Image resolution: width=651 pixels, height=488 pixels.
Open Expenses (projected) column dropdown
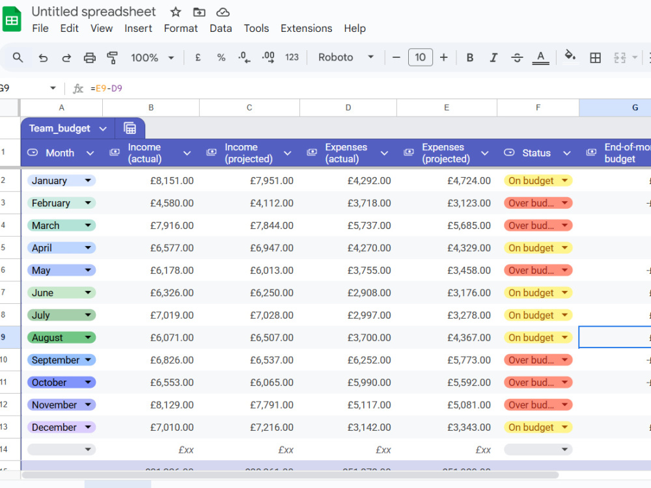click(484, 153)
